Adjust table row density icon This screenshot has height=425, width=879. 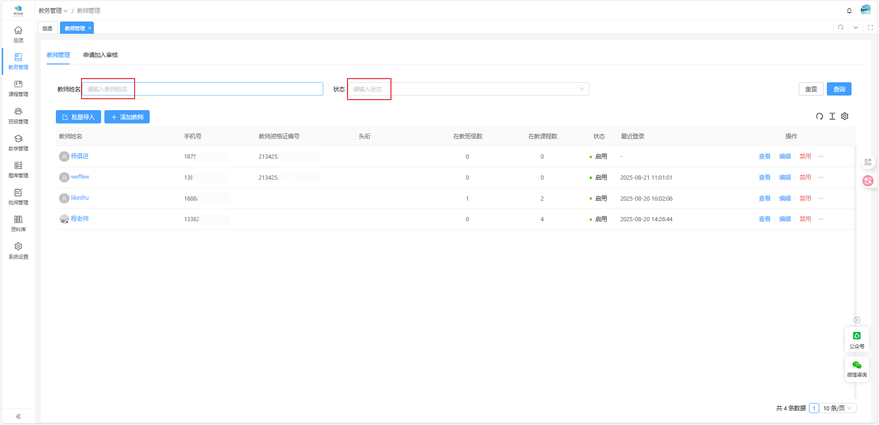click(x=832, y=117)
